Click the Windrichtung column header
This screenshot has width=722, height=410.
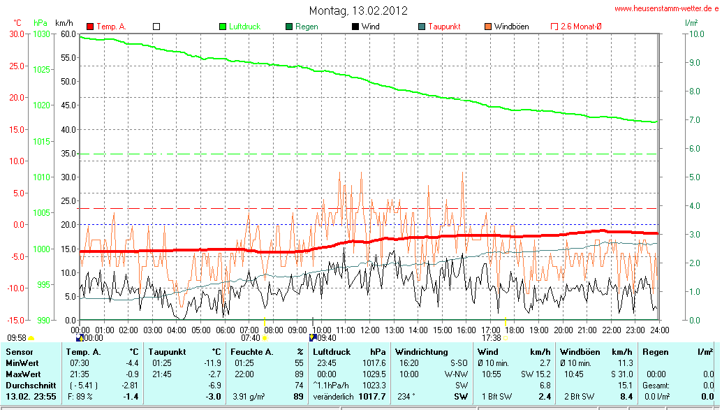[x=422, y=352]
